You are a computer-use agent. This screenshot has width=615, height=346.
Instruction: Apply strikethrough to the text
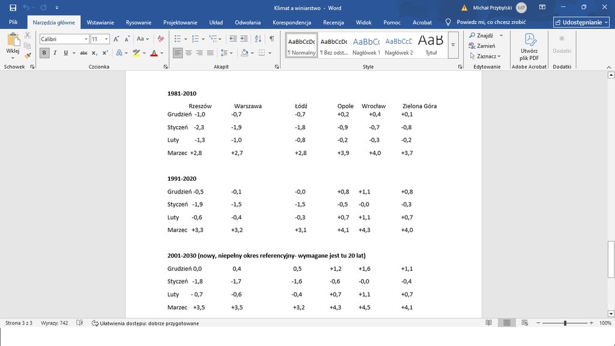83,53
